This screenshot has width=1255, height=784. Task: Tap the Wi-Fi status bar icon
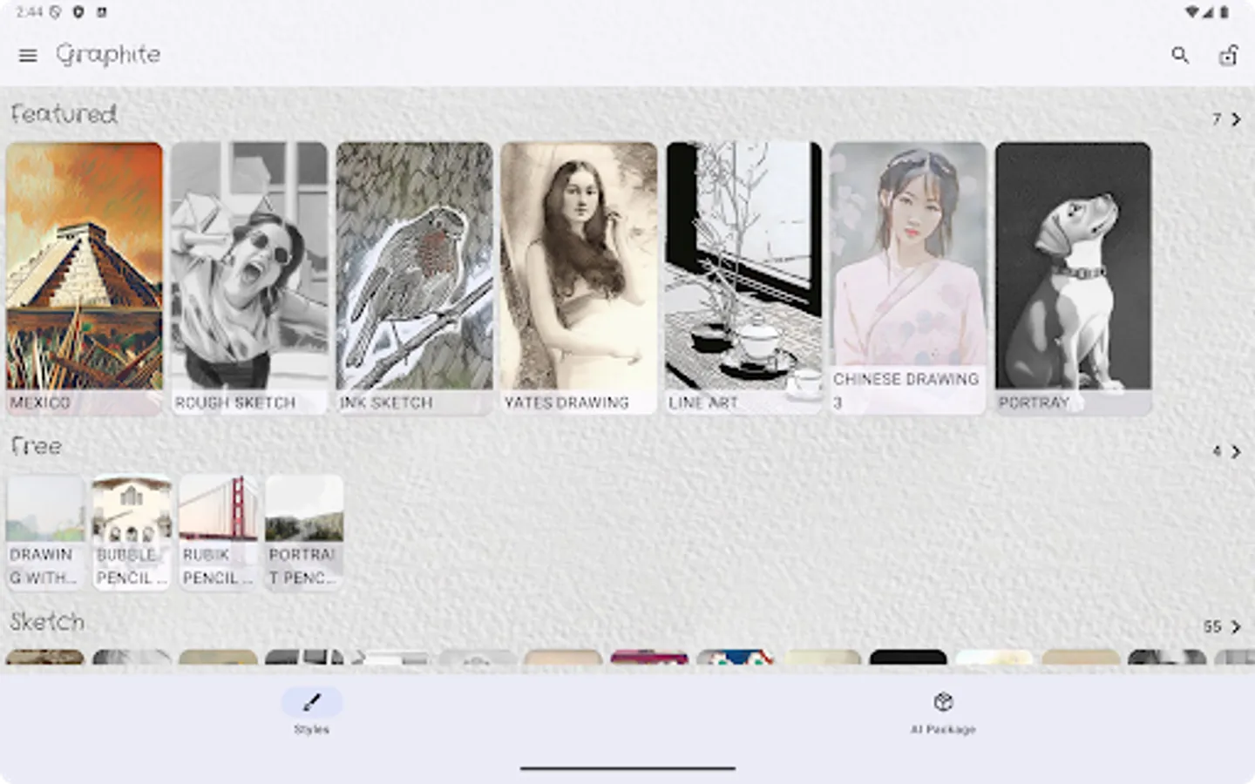click(x=1191, y=12)
